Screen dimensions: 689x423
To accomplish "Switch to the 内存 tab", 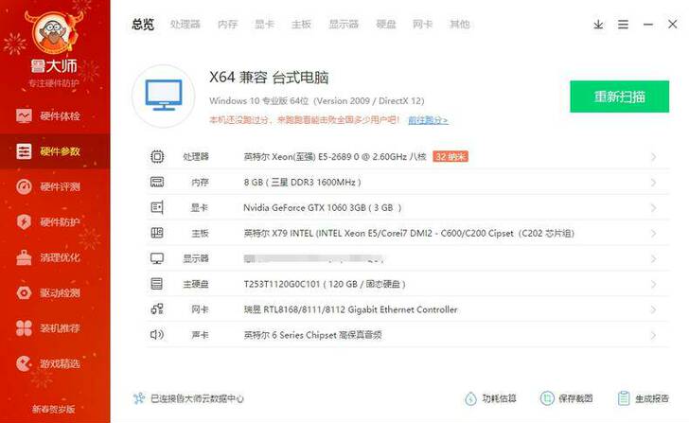I will coord(227,25).
